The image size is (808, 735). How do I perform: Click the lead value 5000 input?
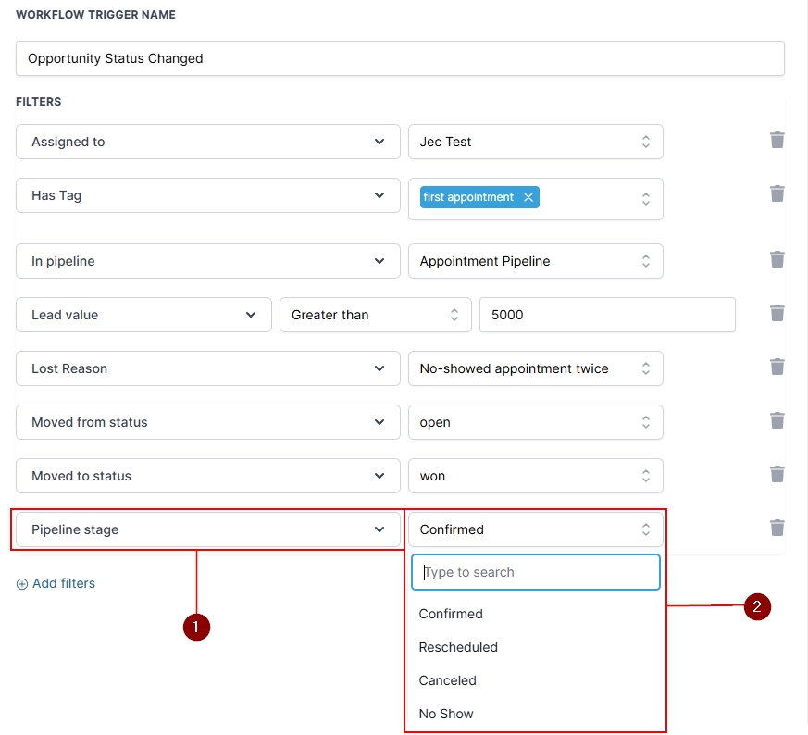click(x=606, y=315)
